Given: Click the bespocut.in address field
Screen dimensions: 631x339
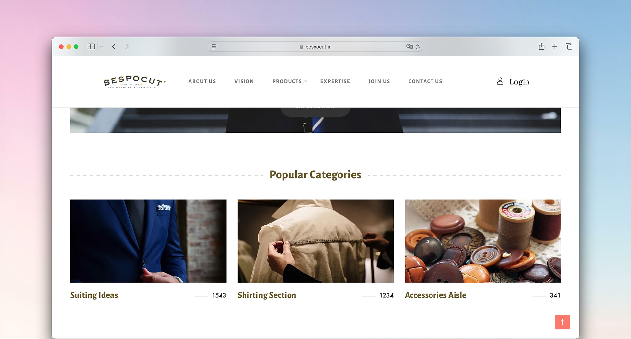Looking at the screenshot, I should point(315,47).
